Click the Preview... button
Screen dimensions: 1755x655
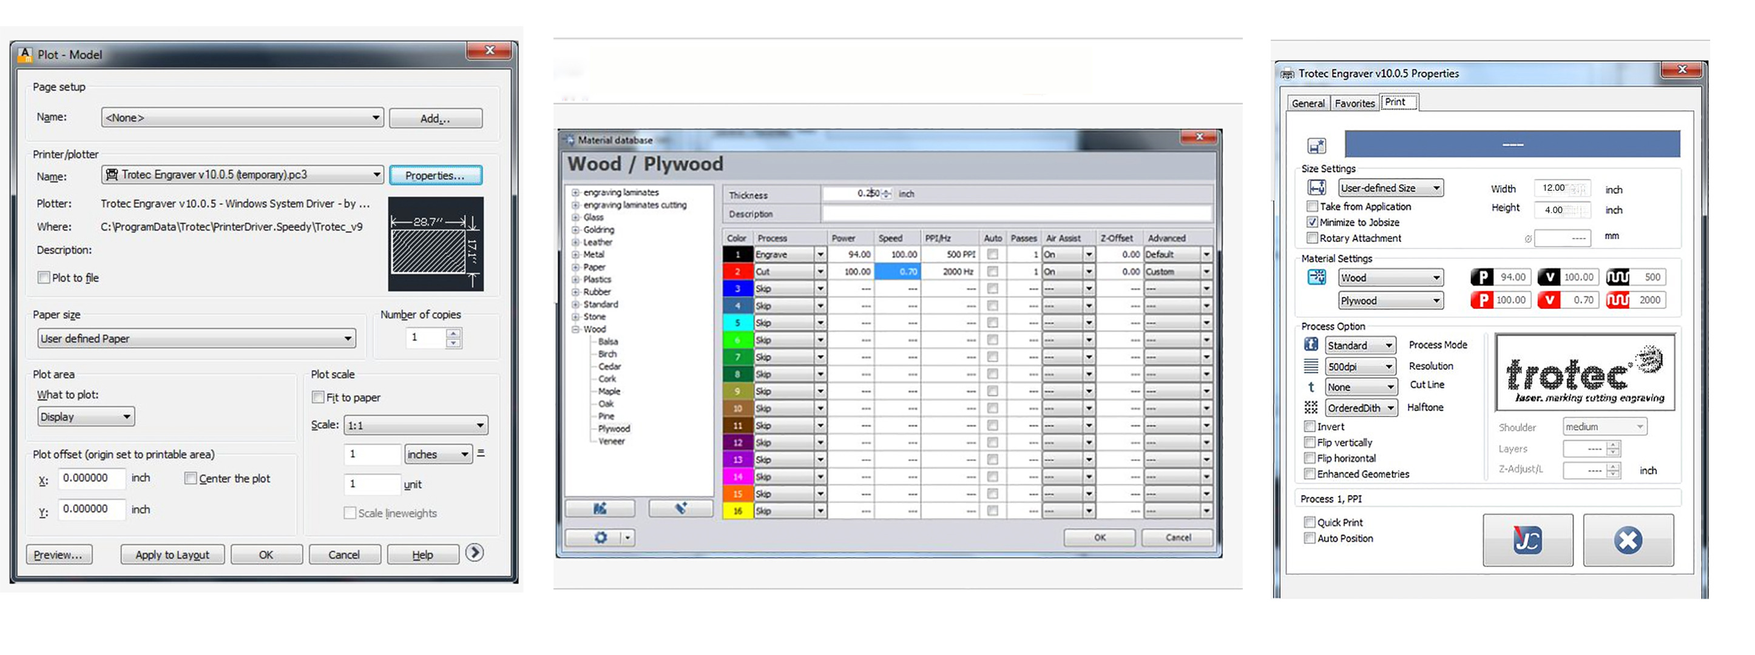coord(59,554)
